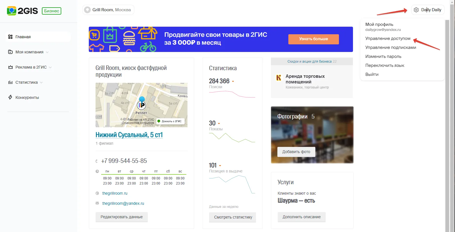The image size is (455, 232).
Task: Select Управление подписками
Action: [x=391, y=47]
